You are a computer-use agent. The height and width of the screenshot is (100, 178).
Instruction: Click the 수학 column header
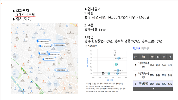[x=170, y=57]
